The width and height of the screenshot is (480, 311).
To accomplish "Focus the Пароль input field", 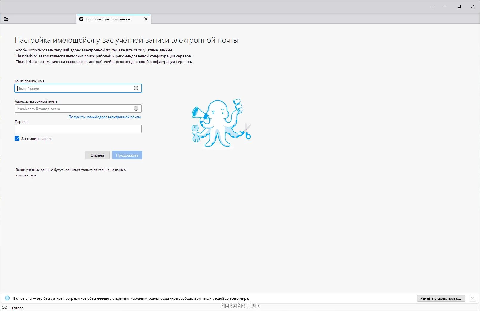I will point(78,129).
